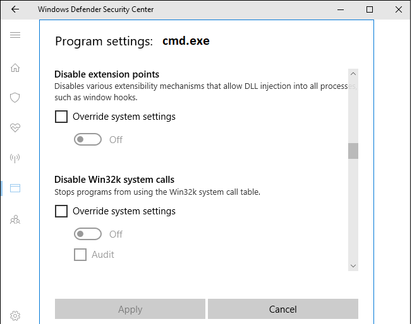Check Override system settings for Win32k calls
The height and width of the screenshot is (324, 412).
[61, 211]
